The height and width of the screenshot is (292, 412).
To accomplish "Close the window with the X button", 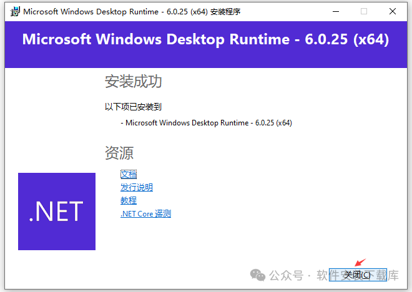I will tap(393, 12).
